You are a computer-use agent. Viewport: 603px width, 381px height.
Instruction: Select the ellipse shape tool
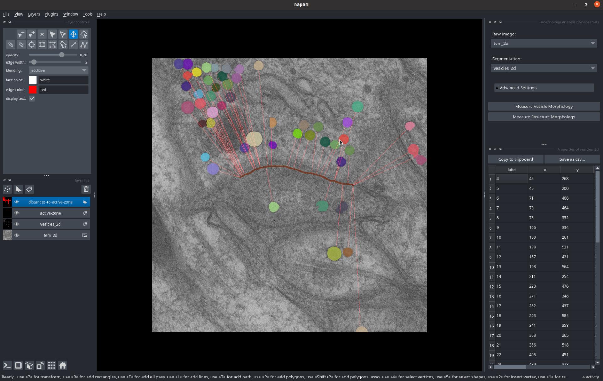31,44
